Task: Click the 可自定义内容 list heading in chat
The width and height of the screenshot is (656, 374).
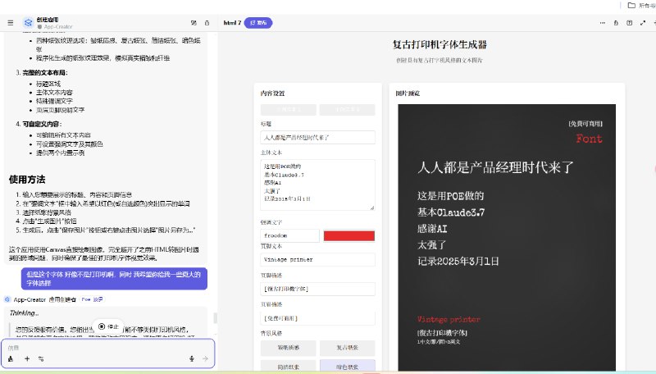Action: tap(43, 124)
